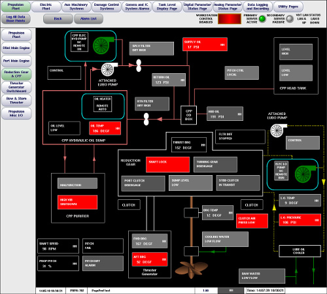327x294 pixels.
Task: Click the supply filter valve symbol
Action: 139,65
